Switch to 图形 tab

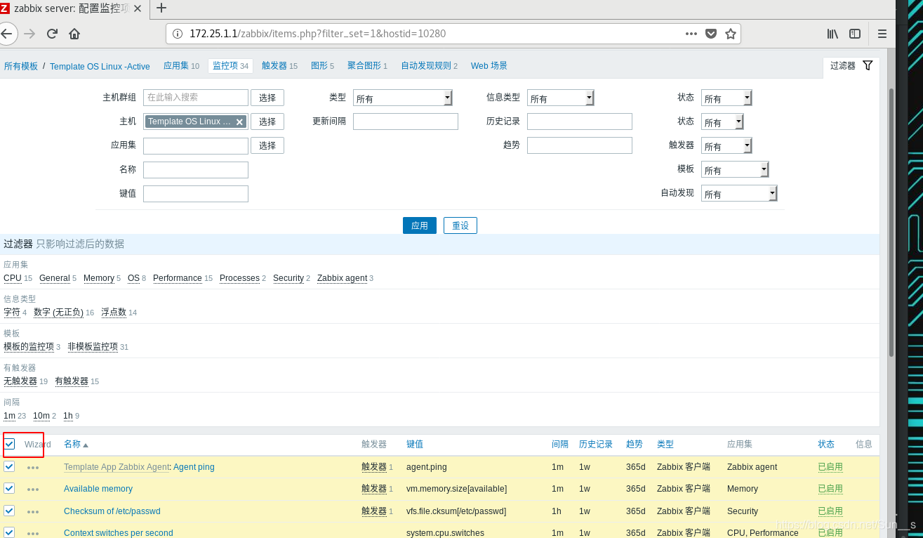(x=322, y=65)
